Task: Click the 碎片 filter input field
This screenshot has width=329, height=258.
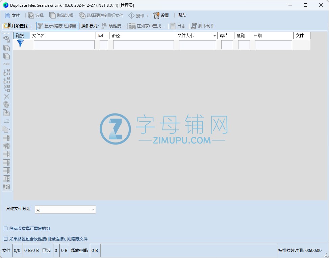Action: [227, 45]
